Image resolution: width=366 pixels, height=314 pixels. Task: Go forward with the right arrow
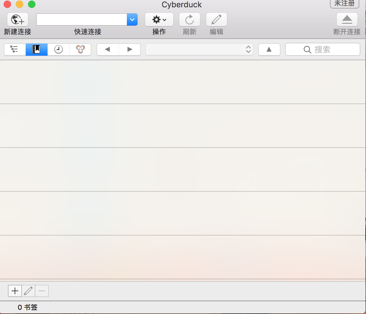(x=130, y=50)
